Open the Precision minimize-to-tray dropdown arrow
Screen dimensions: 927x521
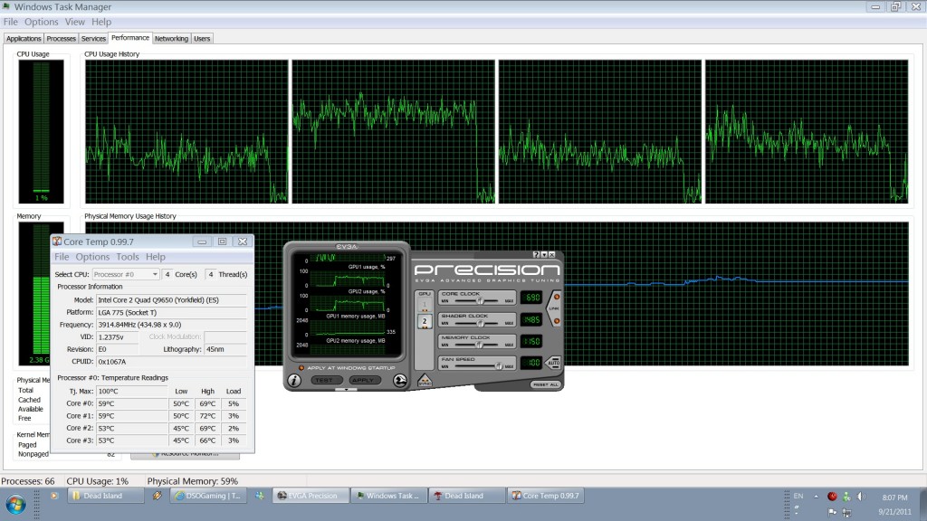545,255
